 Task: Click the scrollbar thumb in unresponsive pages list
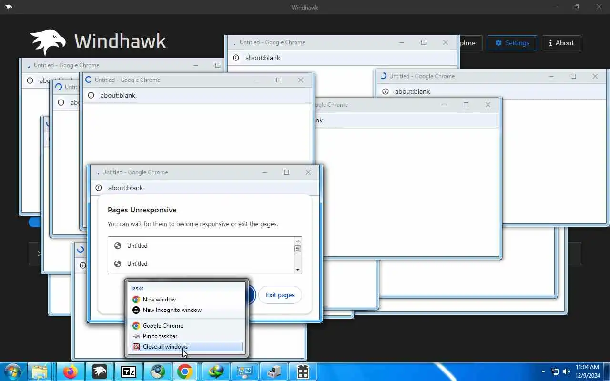(298, 249)
